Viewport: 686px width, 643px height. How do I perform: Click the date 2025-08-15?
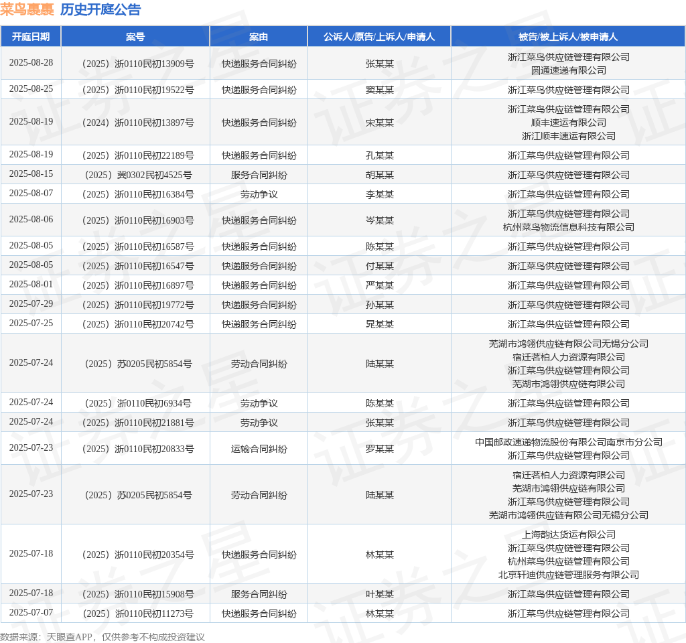pos(31,173)
